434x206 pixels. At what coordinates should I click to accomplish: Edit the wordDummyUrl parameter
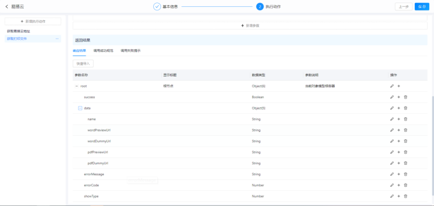point(392,141)
